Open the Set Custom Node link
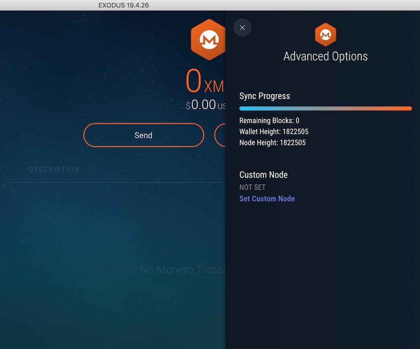This screenshot has width=420, height=349. click(x=267, y=198)
